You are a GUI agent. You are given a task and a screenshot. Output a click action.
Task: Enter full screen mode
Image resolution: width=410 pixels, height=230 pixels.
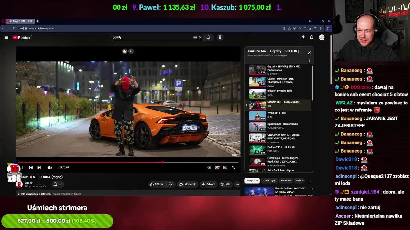[234, 167]
